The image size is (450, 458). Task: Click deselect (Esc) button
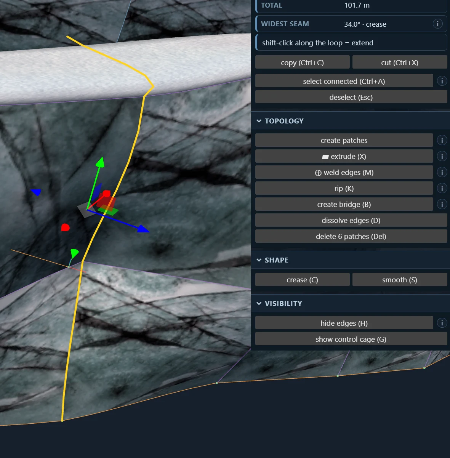click(x=351, y=97)
